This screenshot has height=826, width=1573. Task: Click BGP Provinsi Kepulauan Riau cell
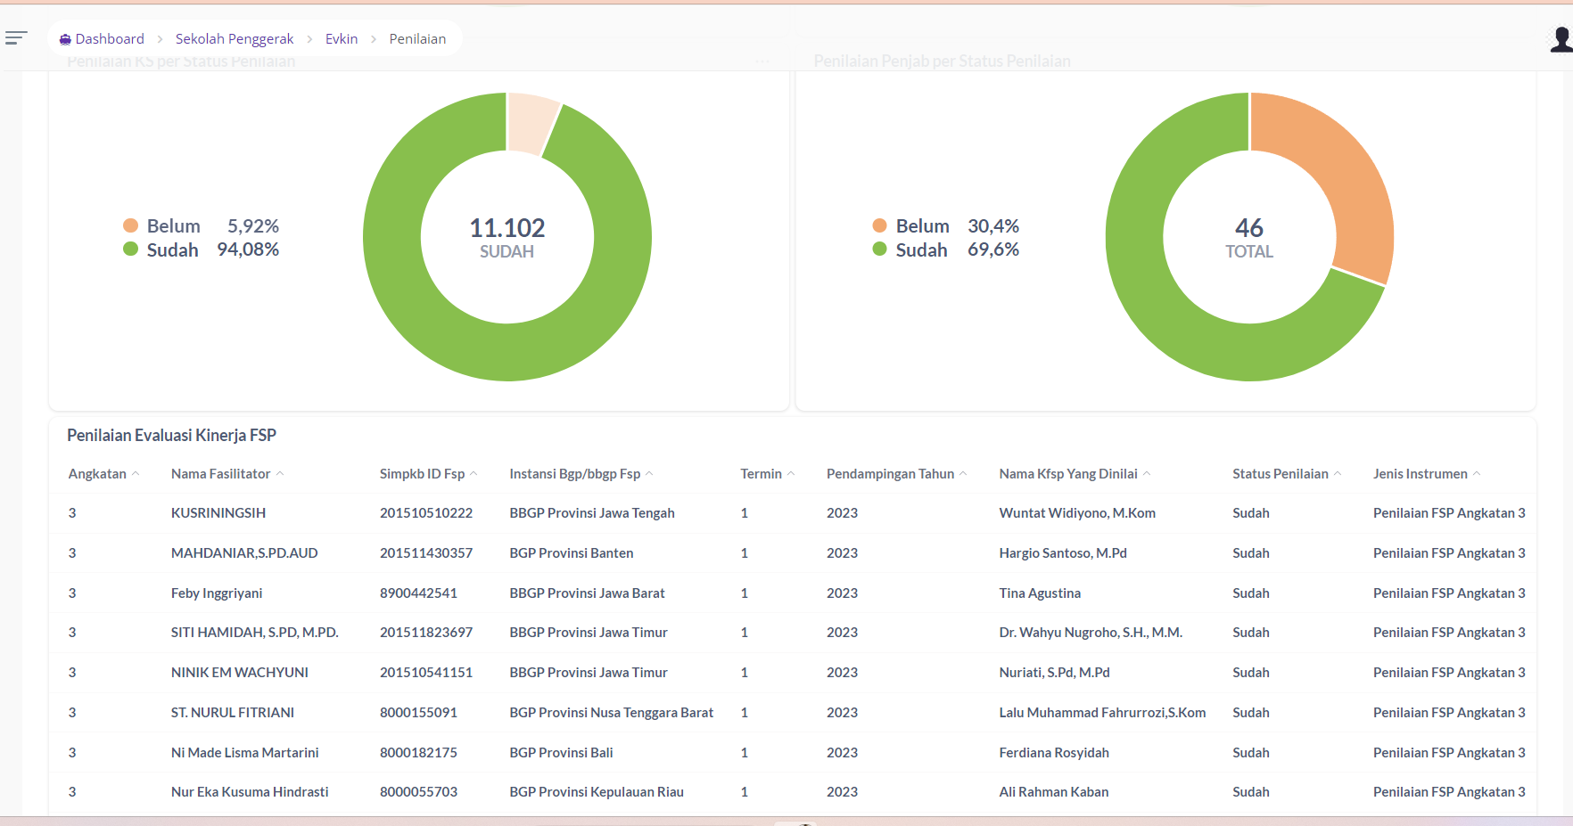[x=597, y=792]
